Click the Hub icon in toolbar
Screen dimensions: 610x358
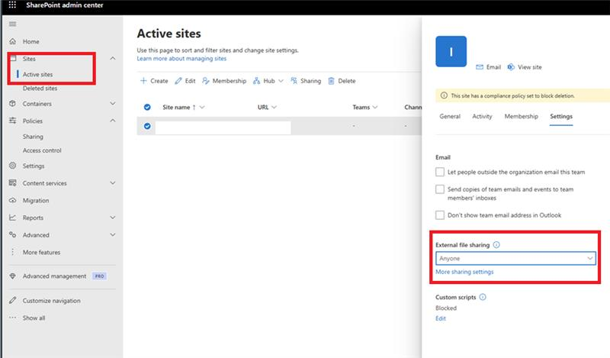[x=256, y=81]
